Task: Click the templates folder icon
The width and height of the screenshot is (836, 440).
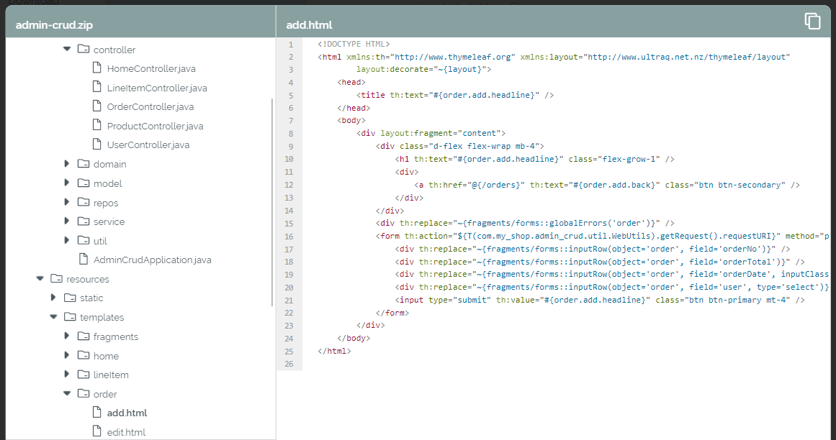Action: (x=70, y=316)
